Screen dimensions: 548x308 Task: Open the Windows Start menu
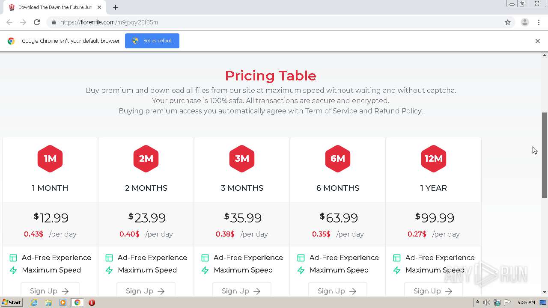click(12, 302)
